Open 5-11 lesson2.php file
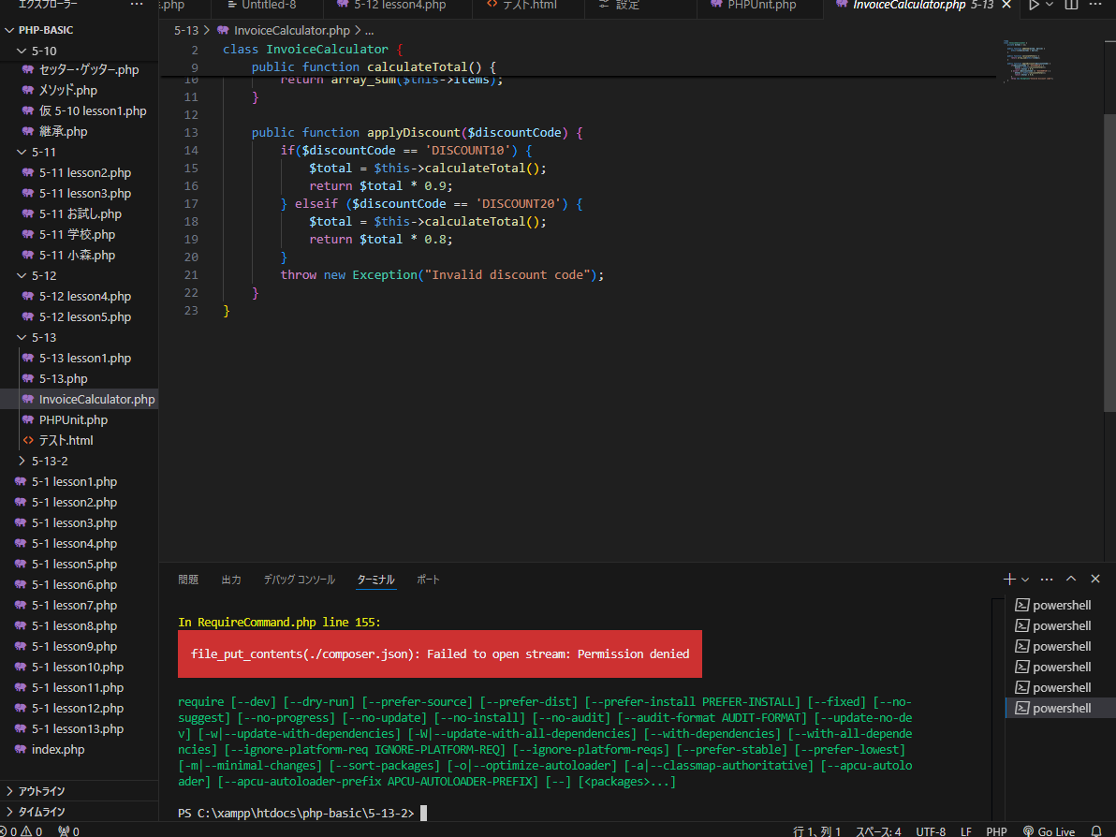1116x837 pixels. (x=79, y=173)
